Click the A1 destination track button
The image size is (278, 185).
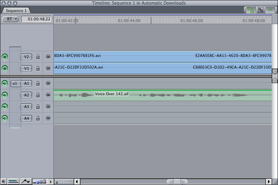click(26, 84)
